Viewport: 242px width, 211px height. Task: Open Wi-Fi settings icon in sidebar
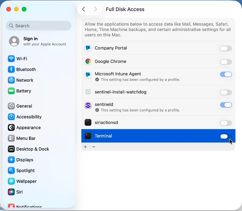tap(11, 59)
